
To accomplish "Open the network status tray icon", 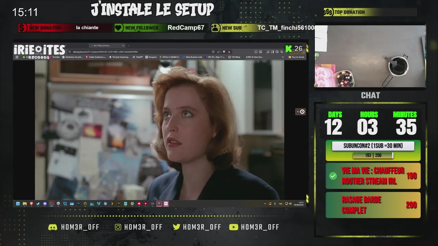I will 286,204.
